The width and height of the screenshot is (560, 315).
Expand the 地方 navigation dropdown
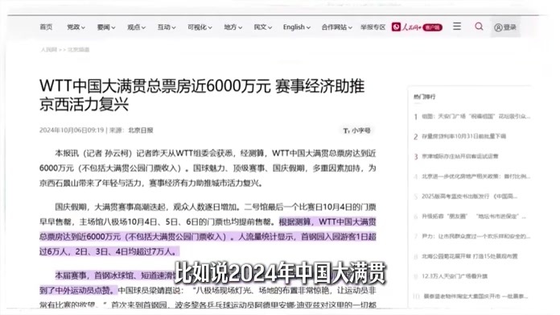coord(233,27)
